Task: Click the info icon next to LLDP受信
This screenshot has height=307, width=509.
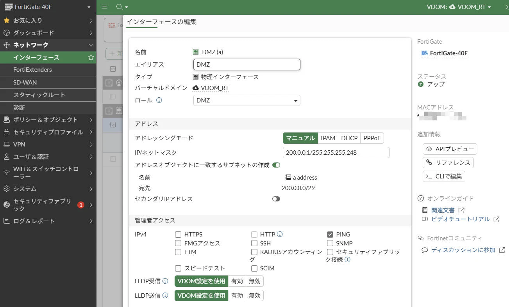Action: pyautogui.click(x=165, y=281)
